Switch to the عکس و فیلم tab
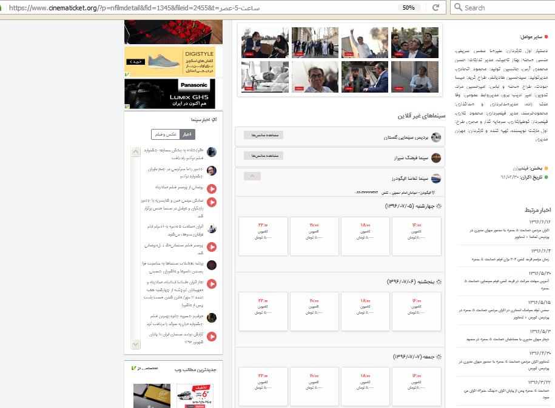Viewport: 555px width, 408px height. click(166, 134)
